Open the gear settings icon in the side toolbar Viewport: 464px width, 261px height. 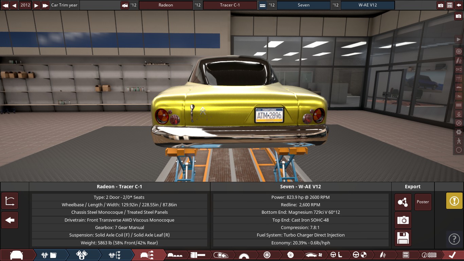pyautogui.click(x=459, y=132)
